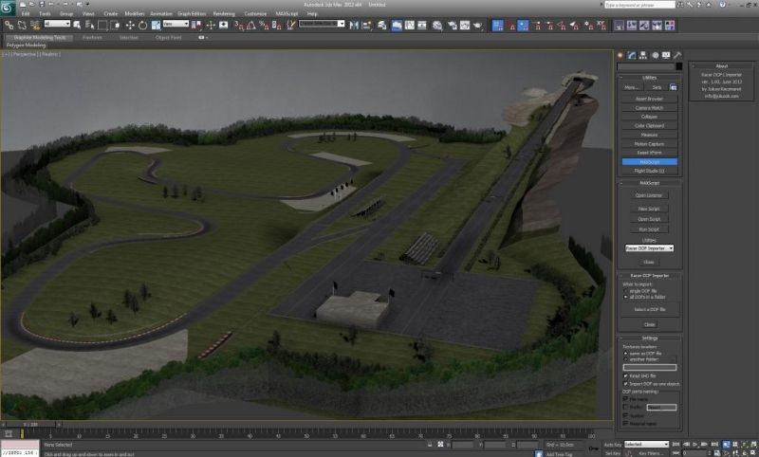Open the Utilities hammer tab icon

click(x=677, y=55)
